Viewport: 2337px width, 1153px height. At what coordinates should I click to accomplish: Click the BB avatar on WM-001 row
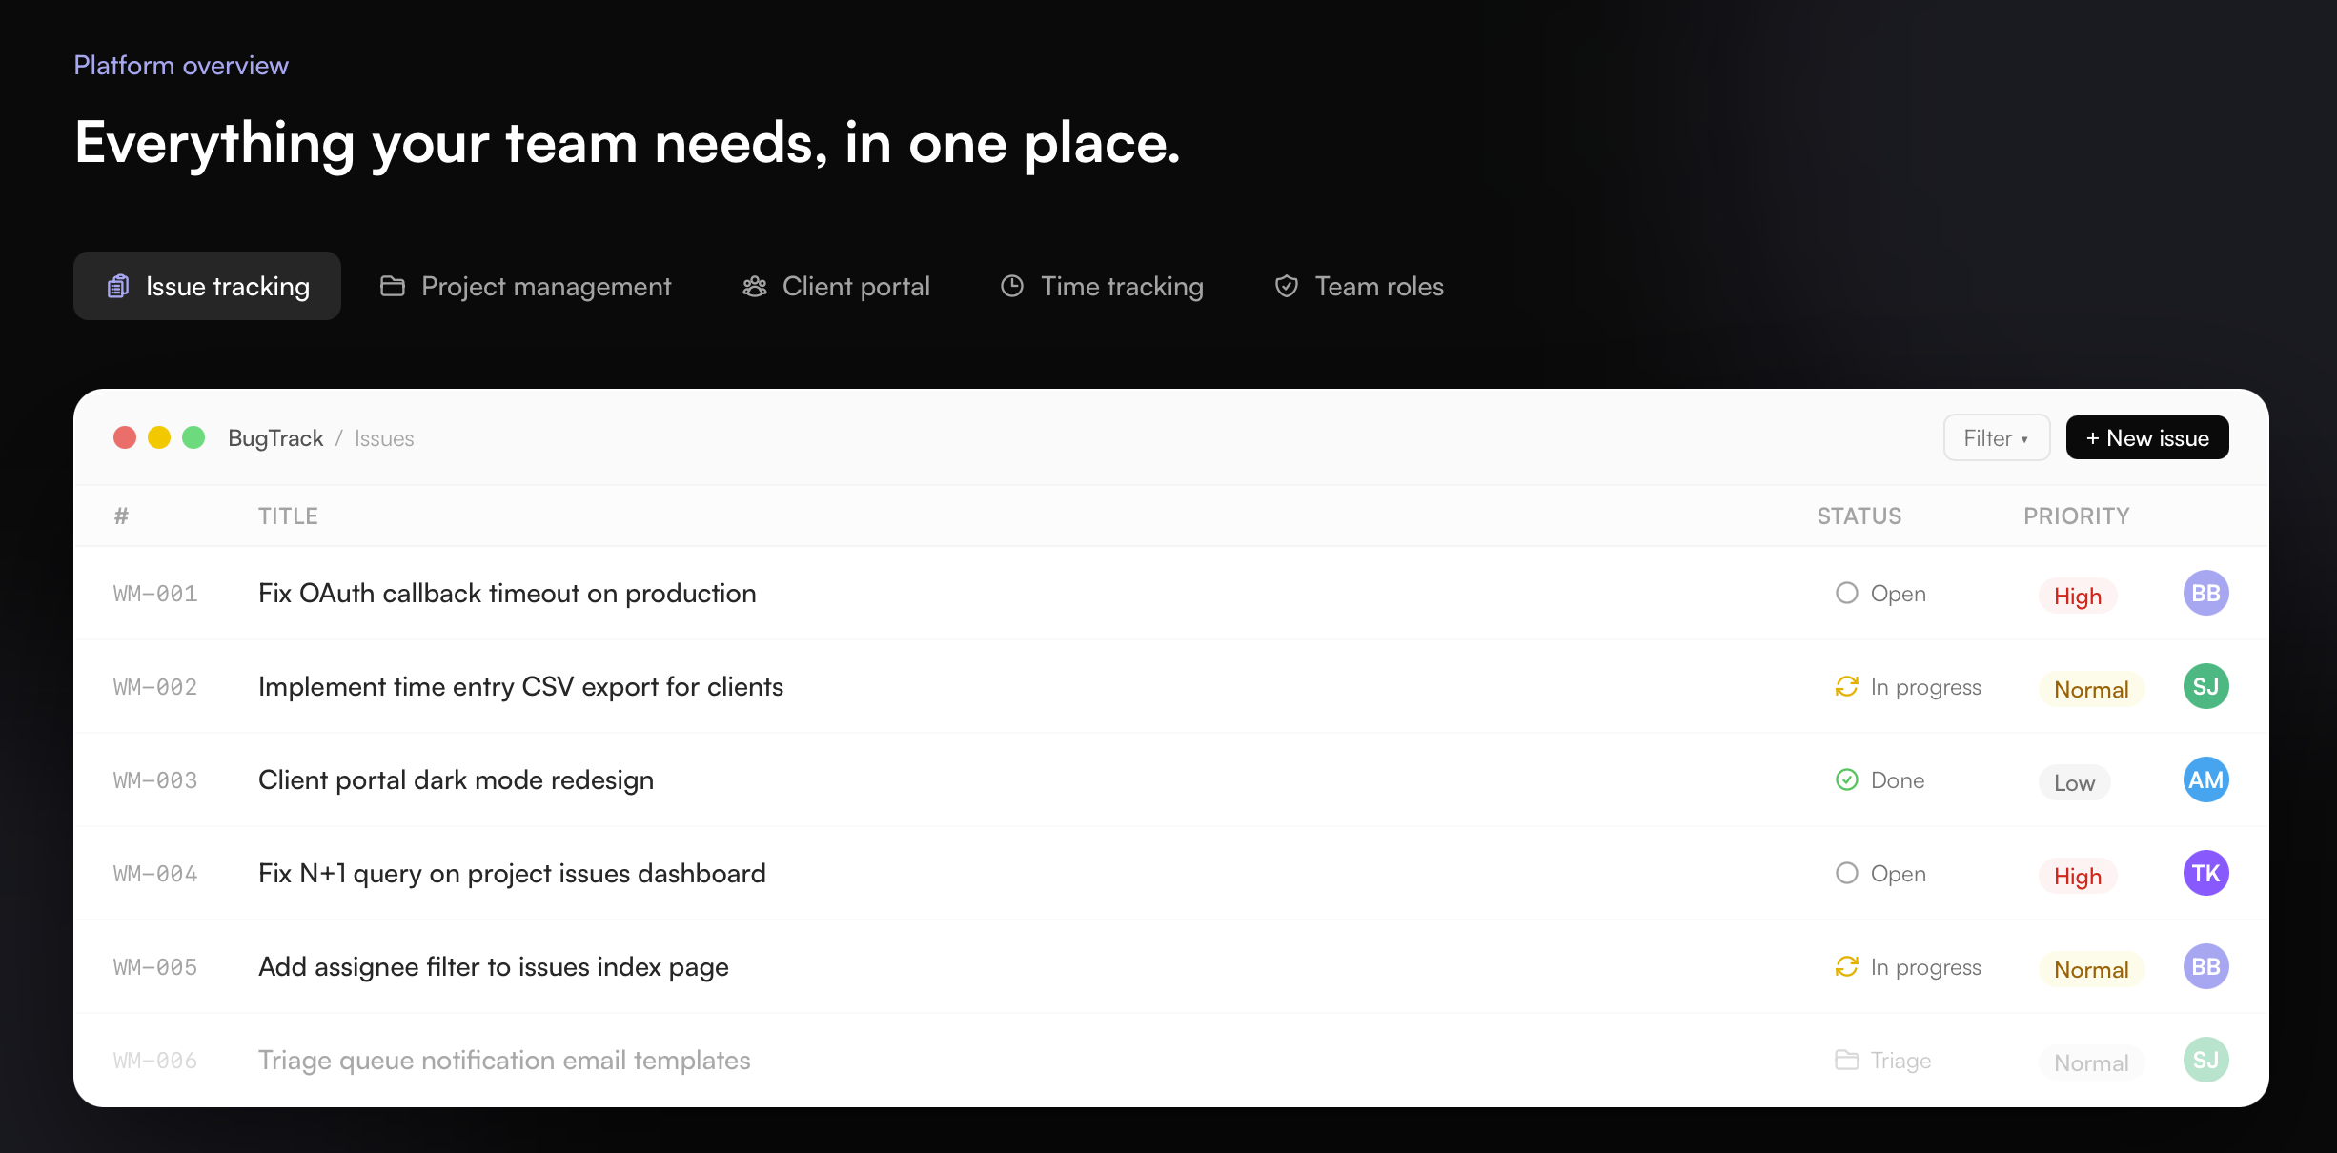pyautogui.click(x=2205, y=593)
